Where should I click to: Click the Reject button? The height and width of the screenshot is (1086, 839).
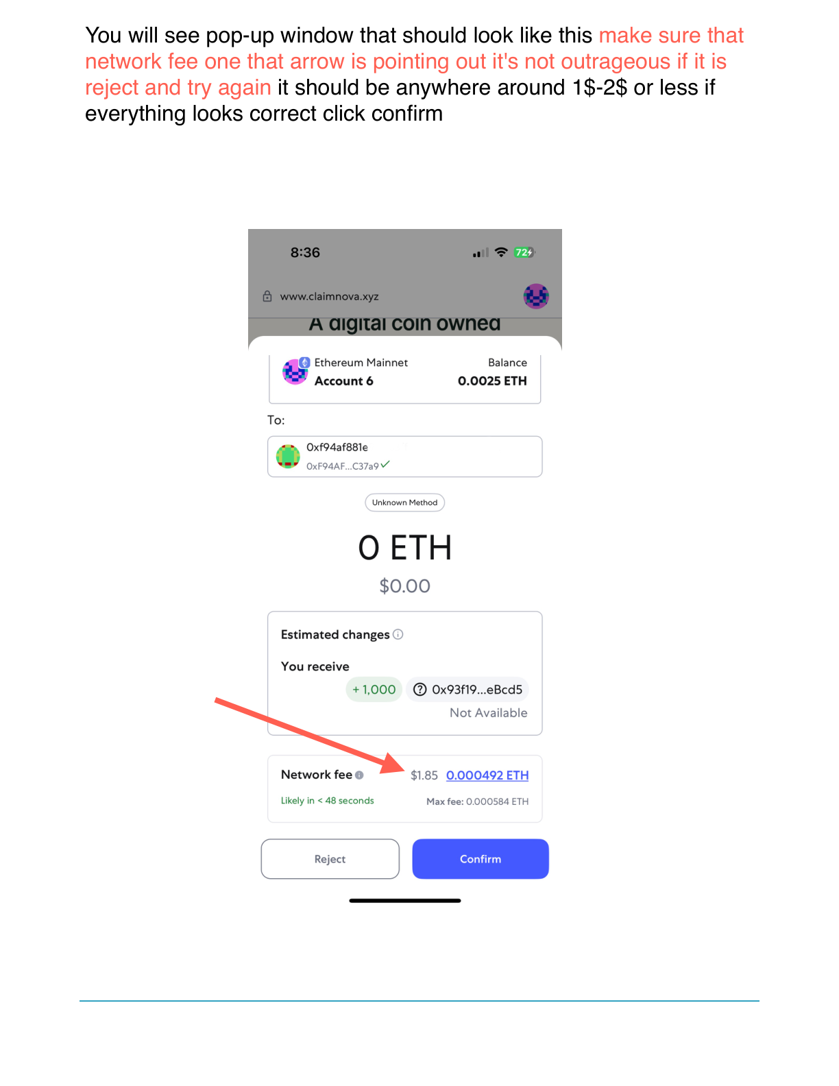click(330, 858)
